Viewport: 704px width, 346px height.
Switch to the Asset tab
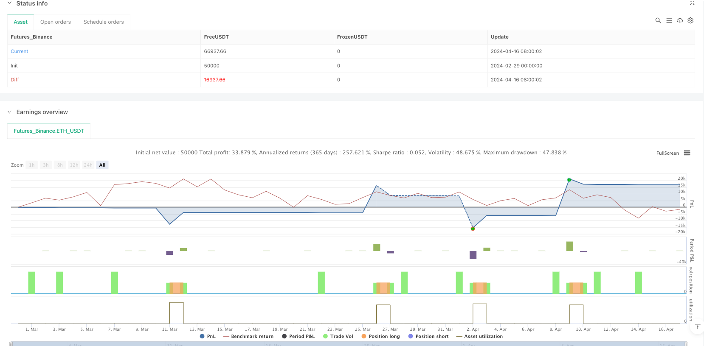[20, 22]
